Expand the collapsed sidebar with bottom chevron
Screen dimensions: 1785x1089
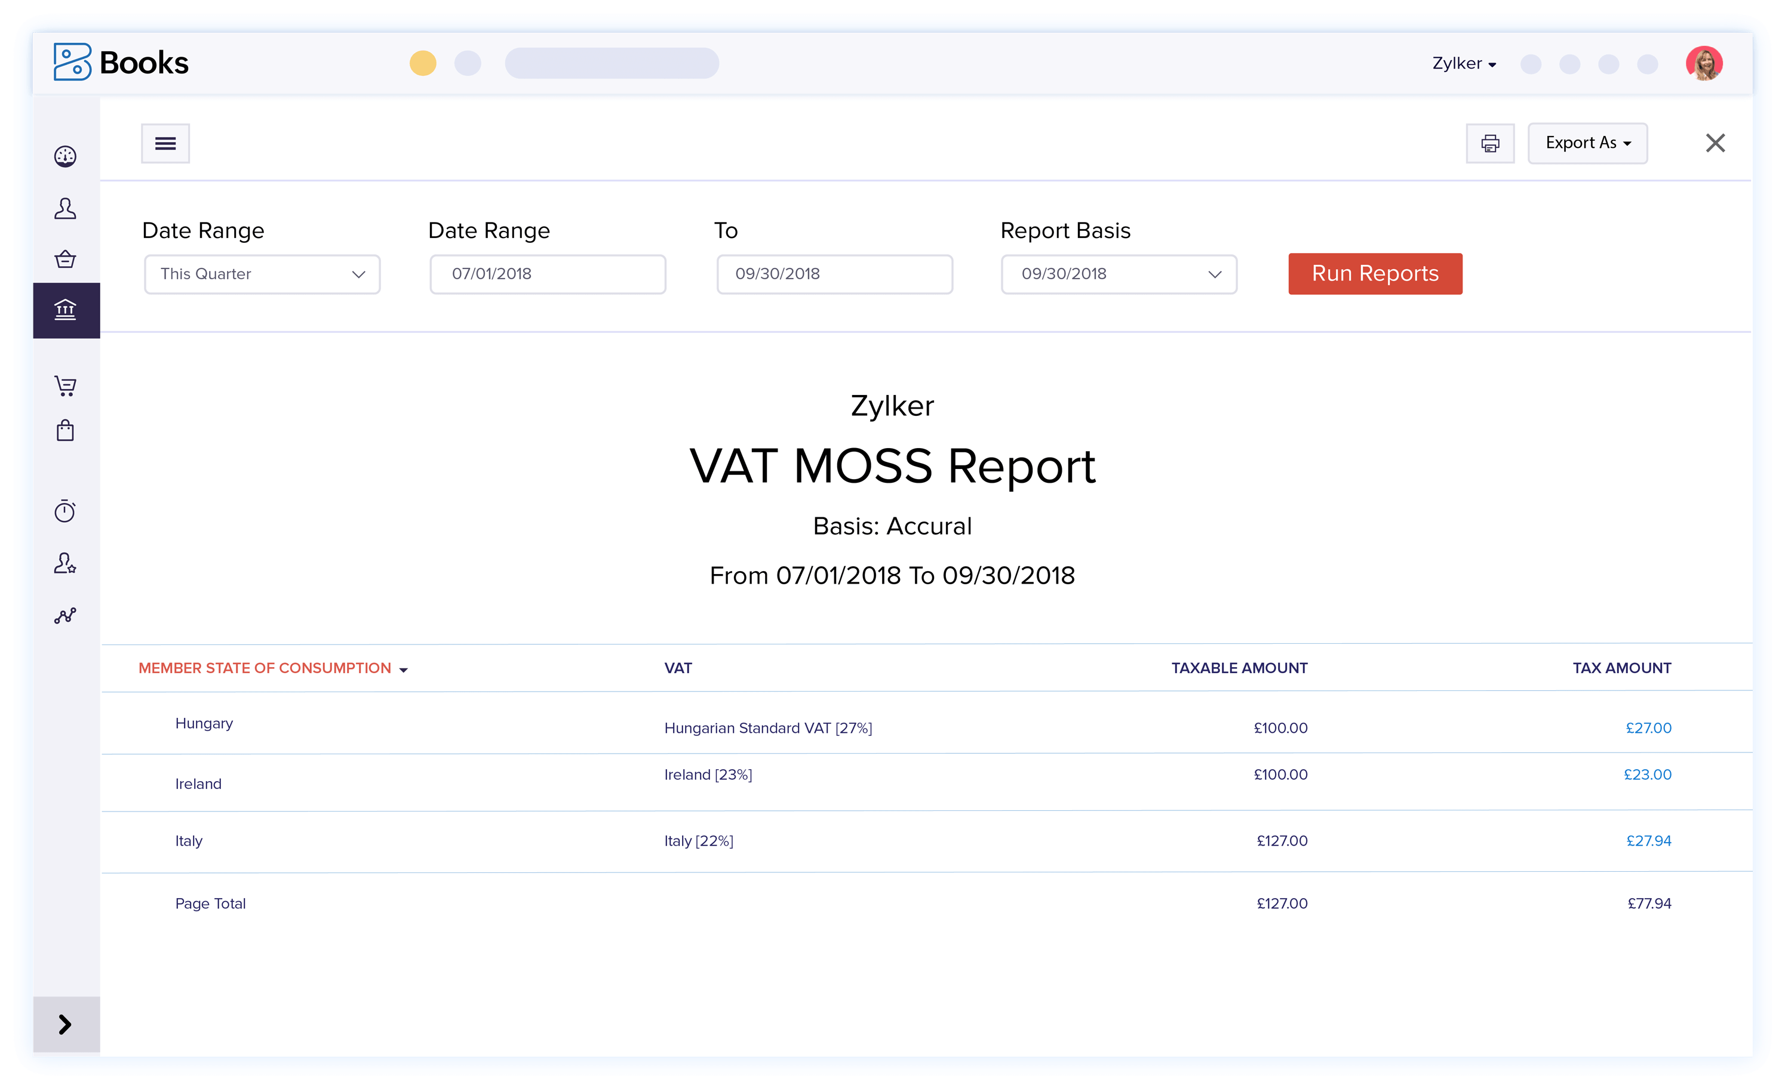[x=65, y=1025]
